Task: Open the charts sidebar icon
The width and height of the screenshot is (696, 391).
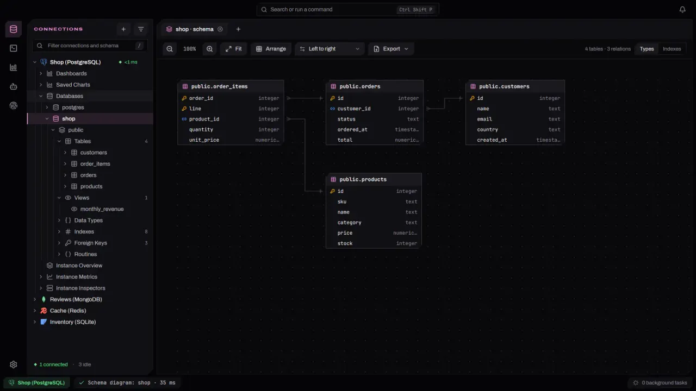Action: point(14,67)
